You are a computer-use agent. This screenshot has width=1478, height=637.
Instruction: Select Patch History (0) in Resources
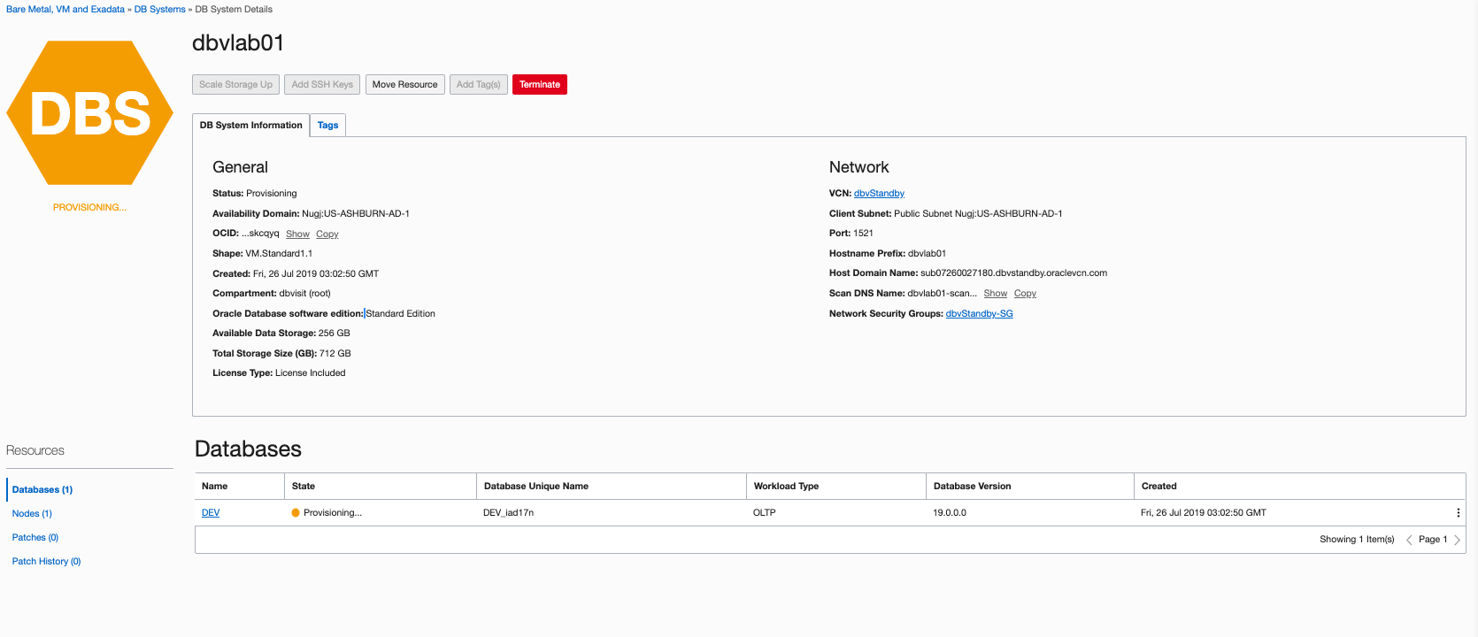(x=46, y=562)
